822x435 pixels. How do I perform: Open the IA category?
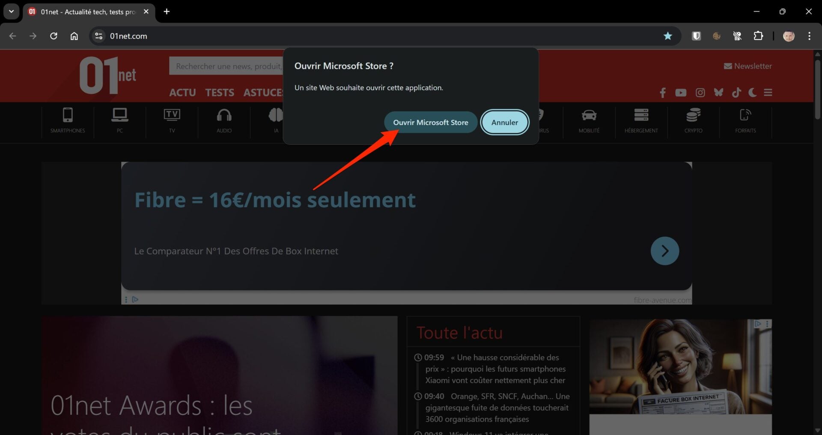coord(276,120)
